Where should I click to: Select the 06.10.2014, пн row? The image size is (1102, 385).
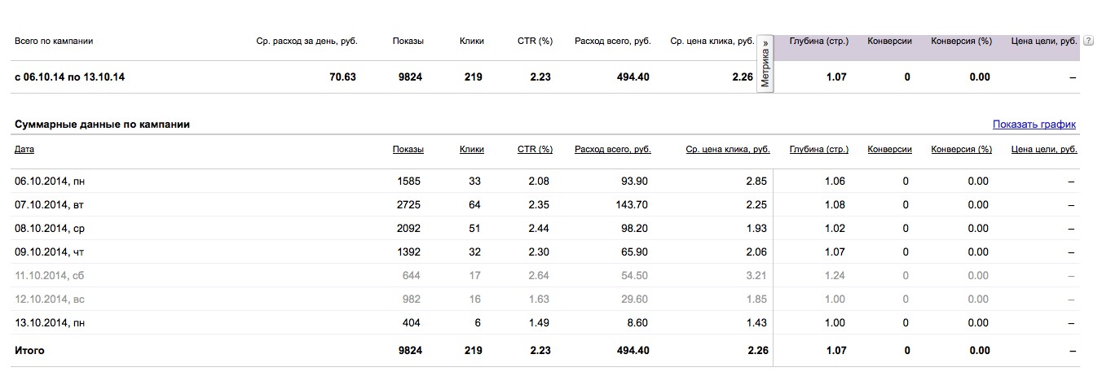coord(546,182)
